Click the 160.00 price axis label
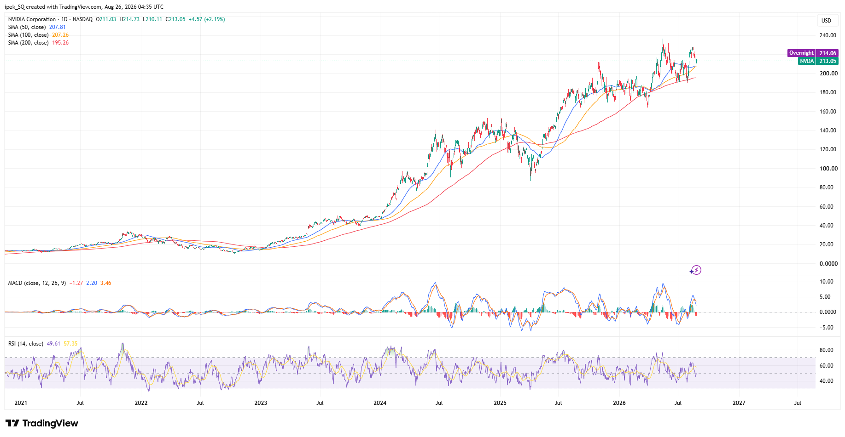This screenshot has height=437, width=845. click(x=828, y=112)
